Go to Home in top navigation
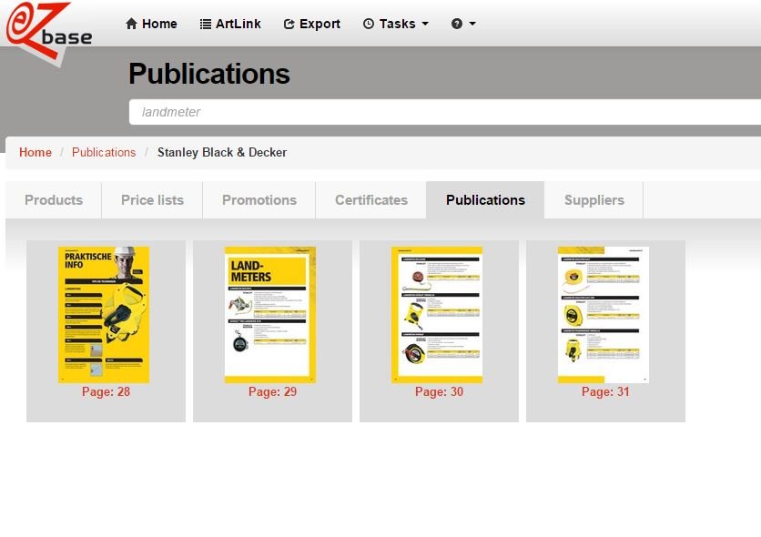 tap(151, 24)
